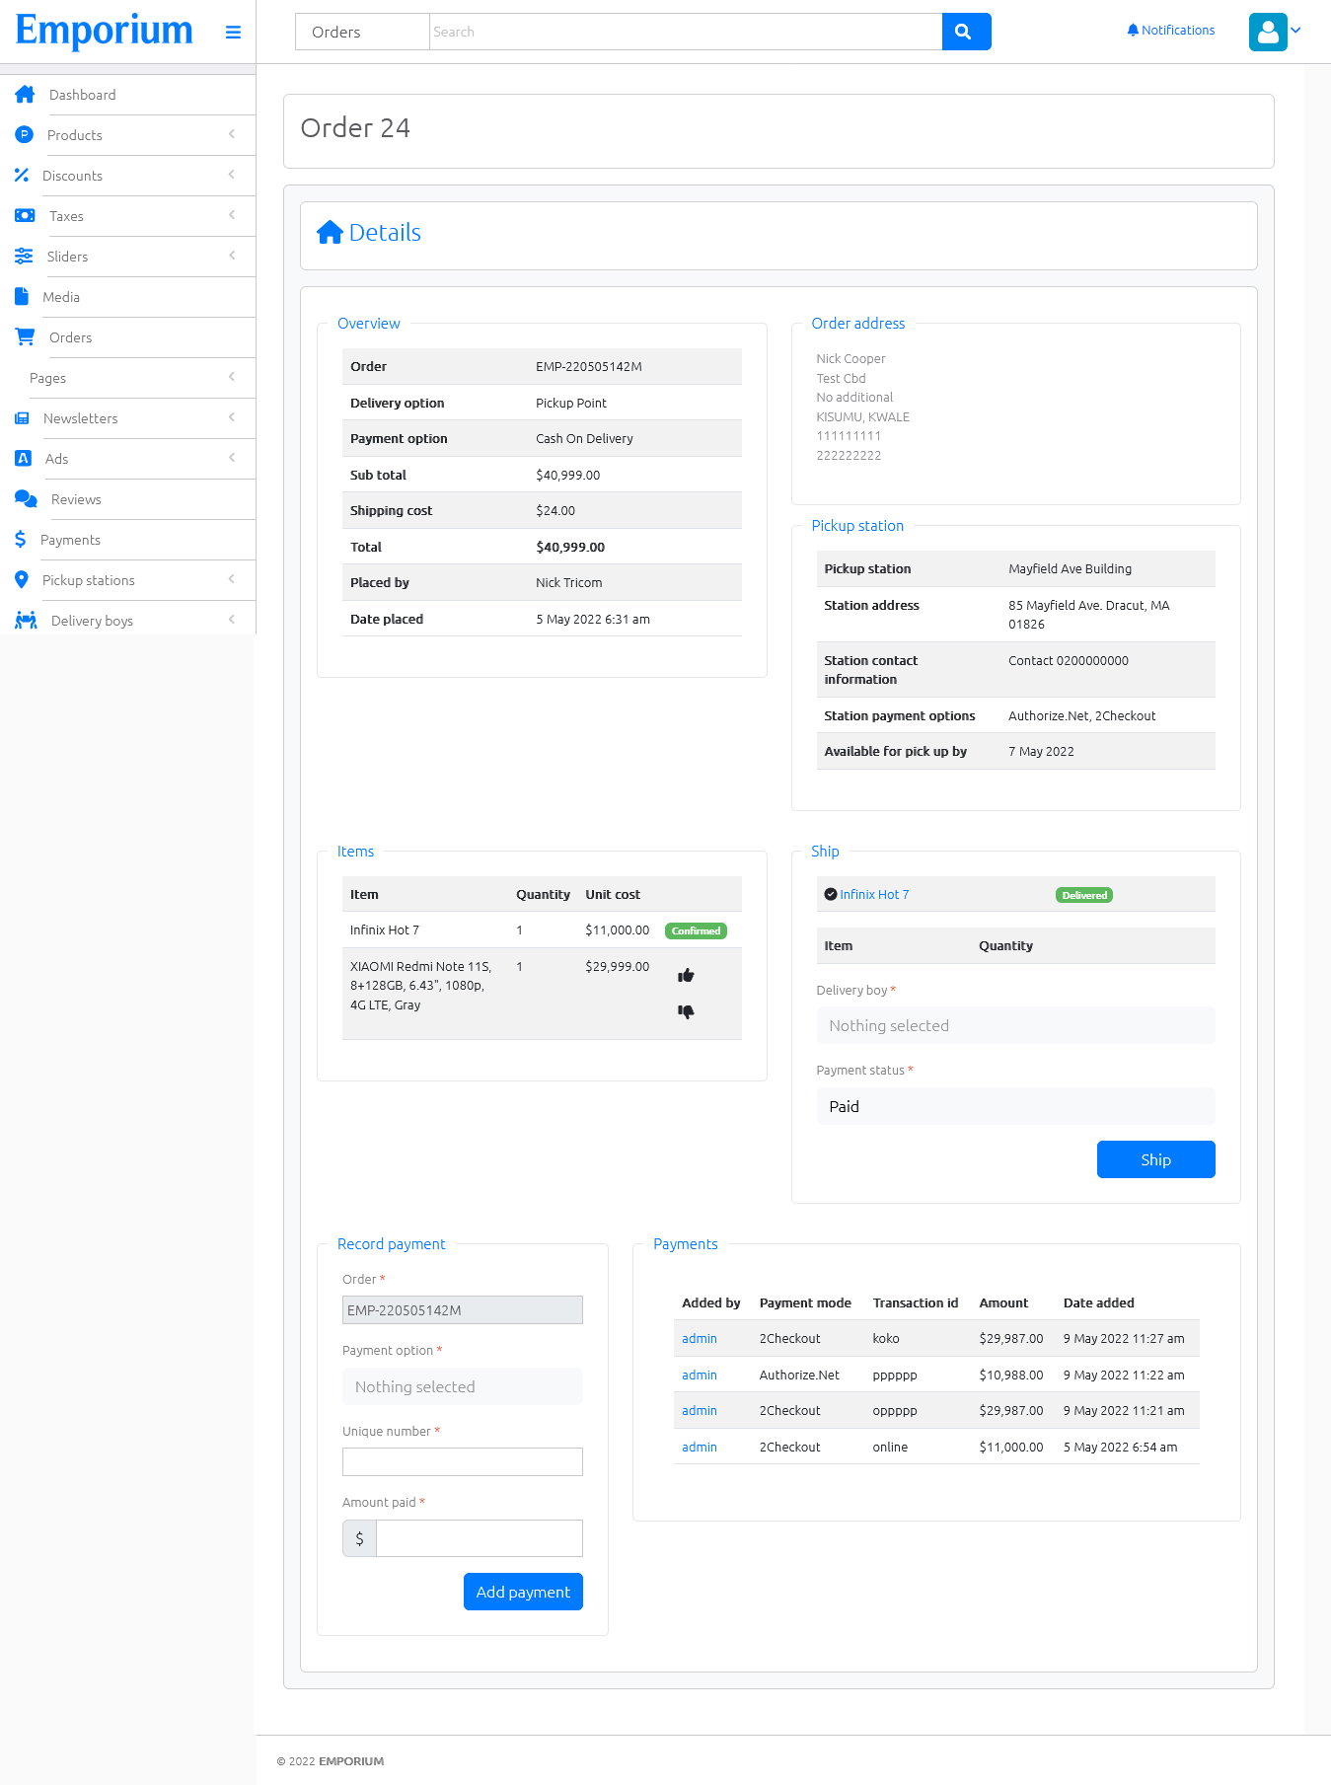Approve Xiaomi Redmi item with thumbs up

[686, 976]
